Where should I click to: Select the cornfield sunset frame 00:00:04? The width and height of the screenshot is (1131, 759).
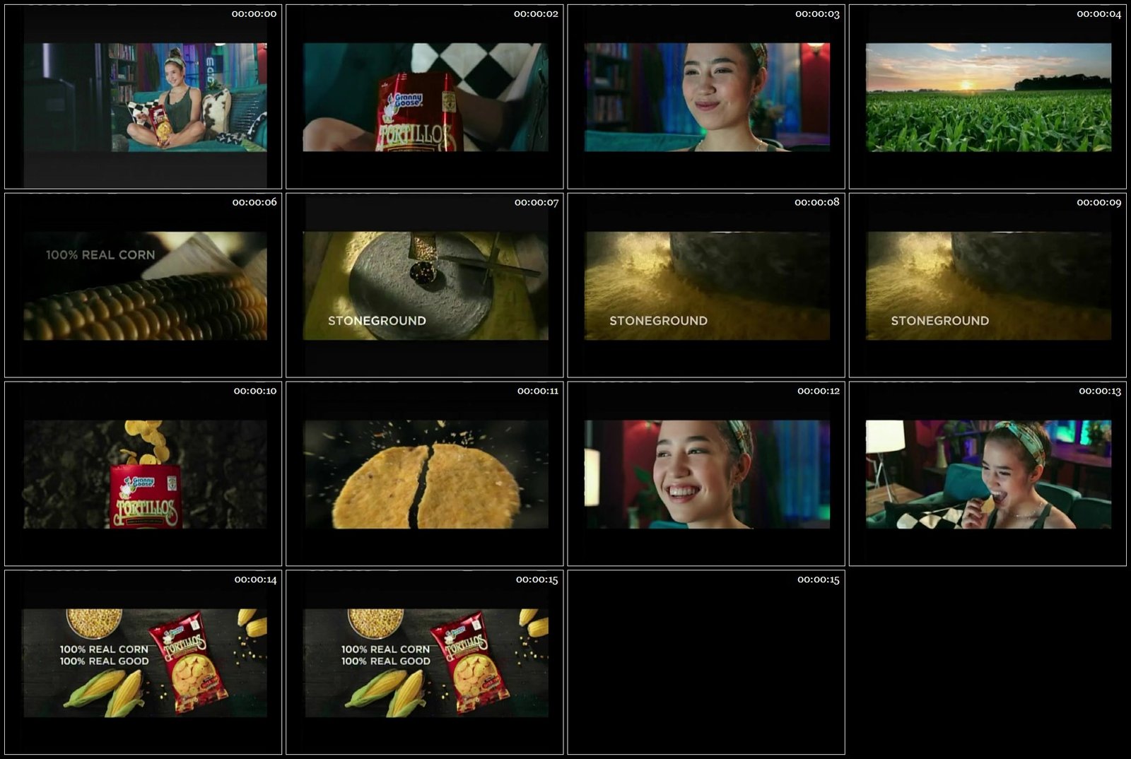988,97
